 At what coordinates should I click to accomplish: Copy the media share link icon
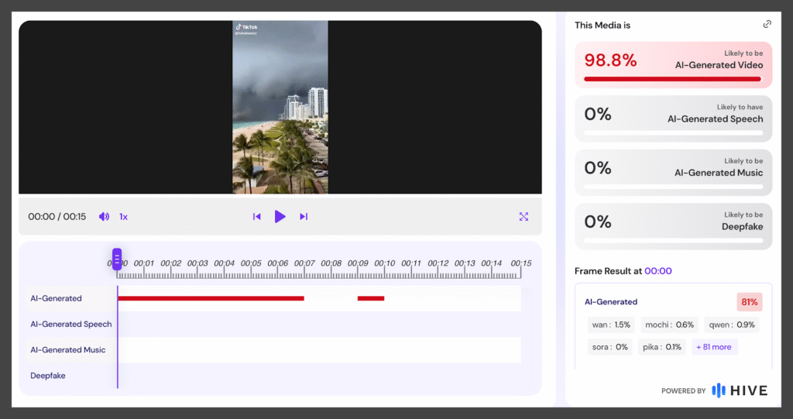[x=767, y=25]
